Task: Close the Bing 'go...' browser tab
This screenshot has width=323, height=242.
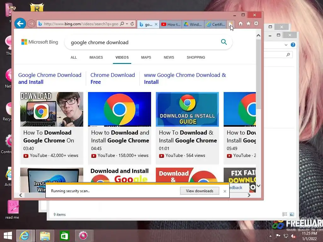Action: click(x=156, y=24)
